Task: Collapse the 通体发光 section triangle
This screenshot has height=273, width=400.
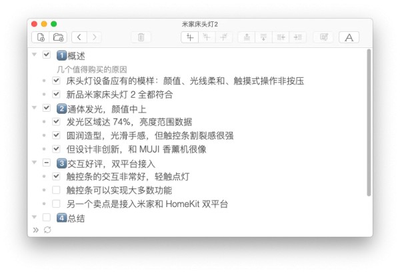Action: coord(34,108)
